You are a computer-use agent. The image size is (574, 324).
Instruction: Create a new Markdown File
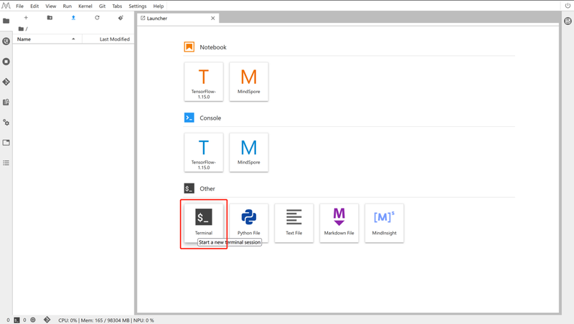[x=339, y=223]
